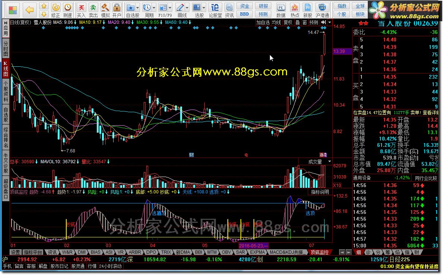Click the skip-to-end arrow icon on chart header
Image resolution: width=443 pixels, height=275 pixels.
tap(324, 22)
